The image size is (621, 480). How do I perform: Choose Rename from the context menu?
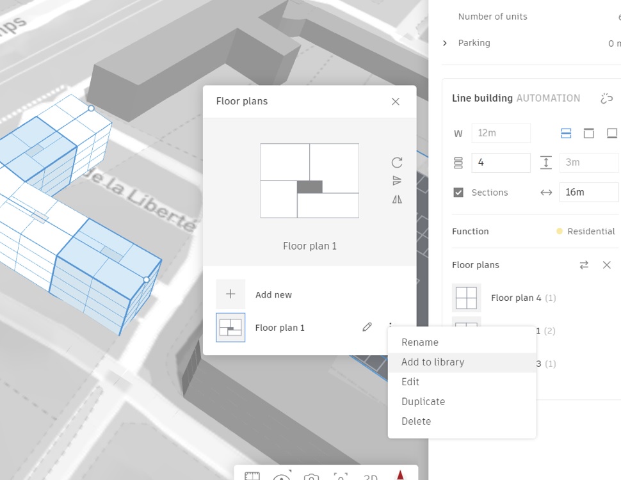421,342
